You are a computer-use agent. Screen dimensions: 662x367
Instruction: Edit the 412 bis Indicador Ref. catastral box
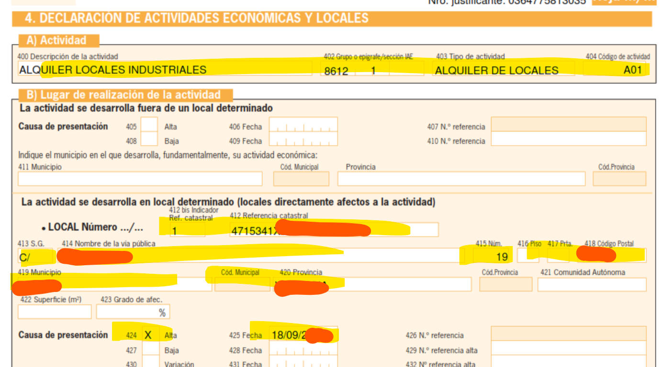point(187,229)
